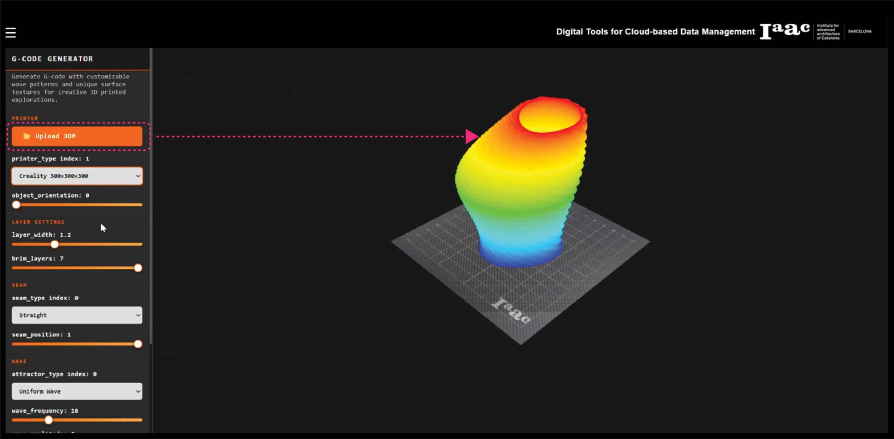This screenshot has width=894, height=439.
Task: Click the wave_frequency slider handle
Action: [49, 420]
